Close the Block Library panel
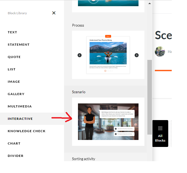This screenshot has width=187, height=173. 54,13
